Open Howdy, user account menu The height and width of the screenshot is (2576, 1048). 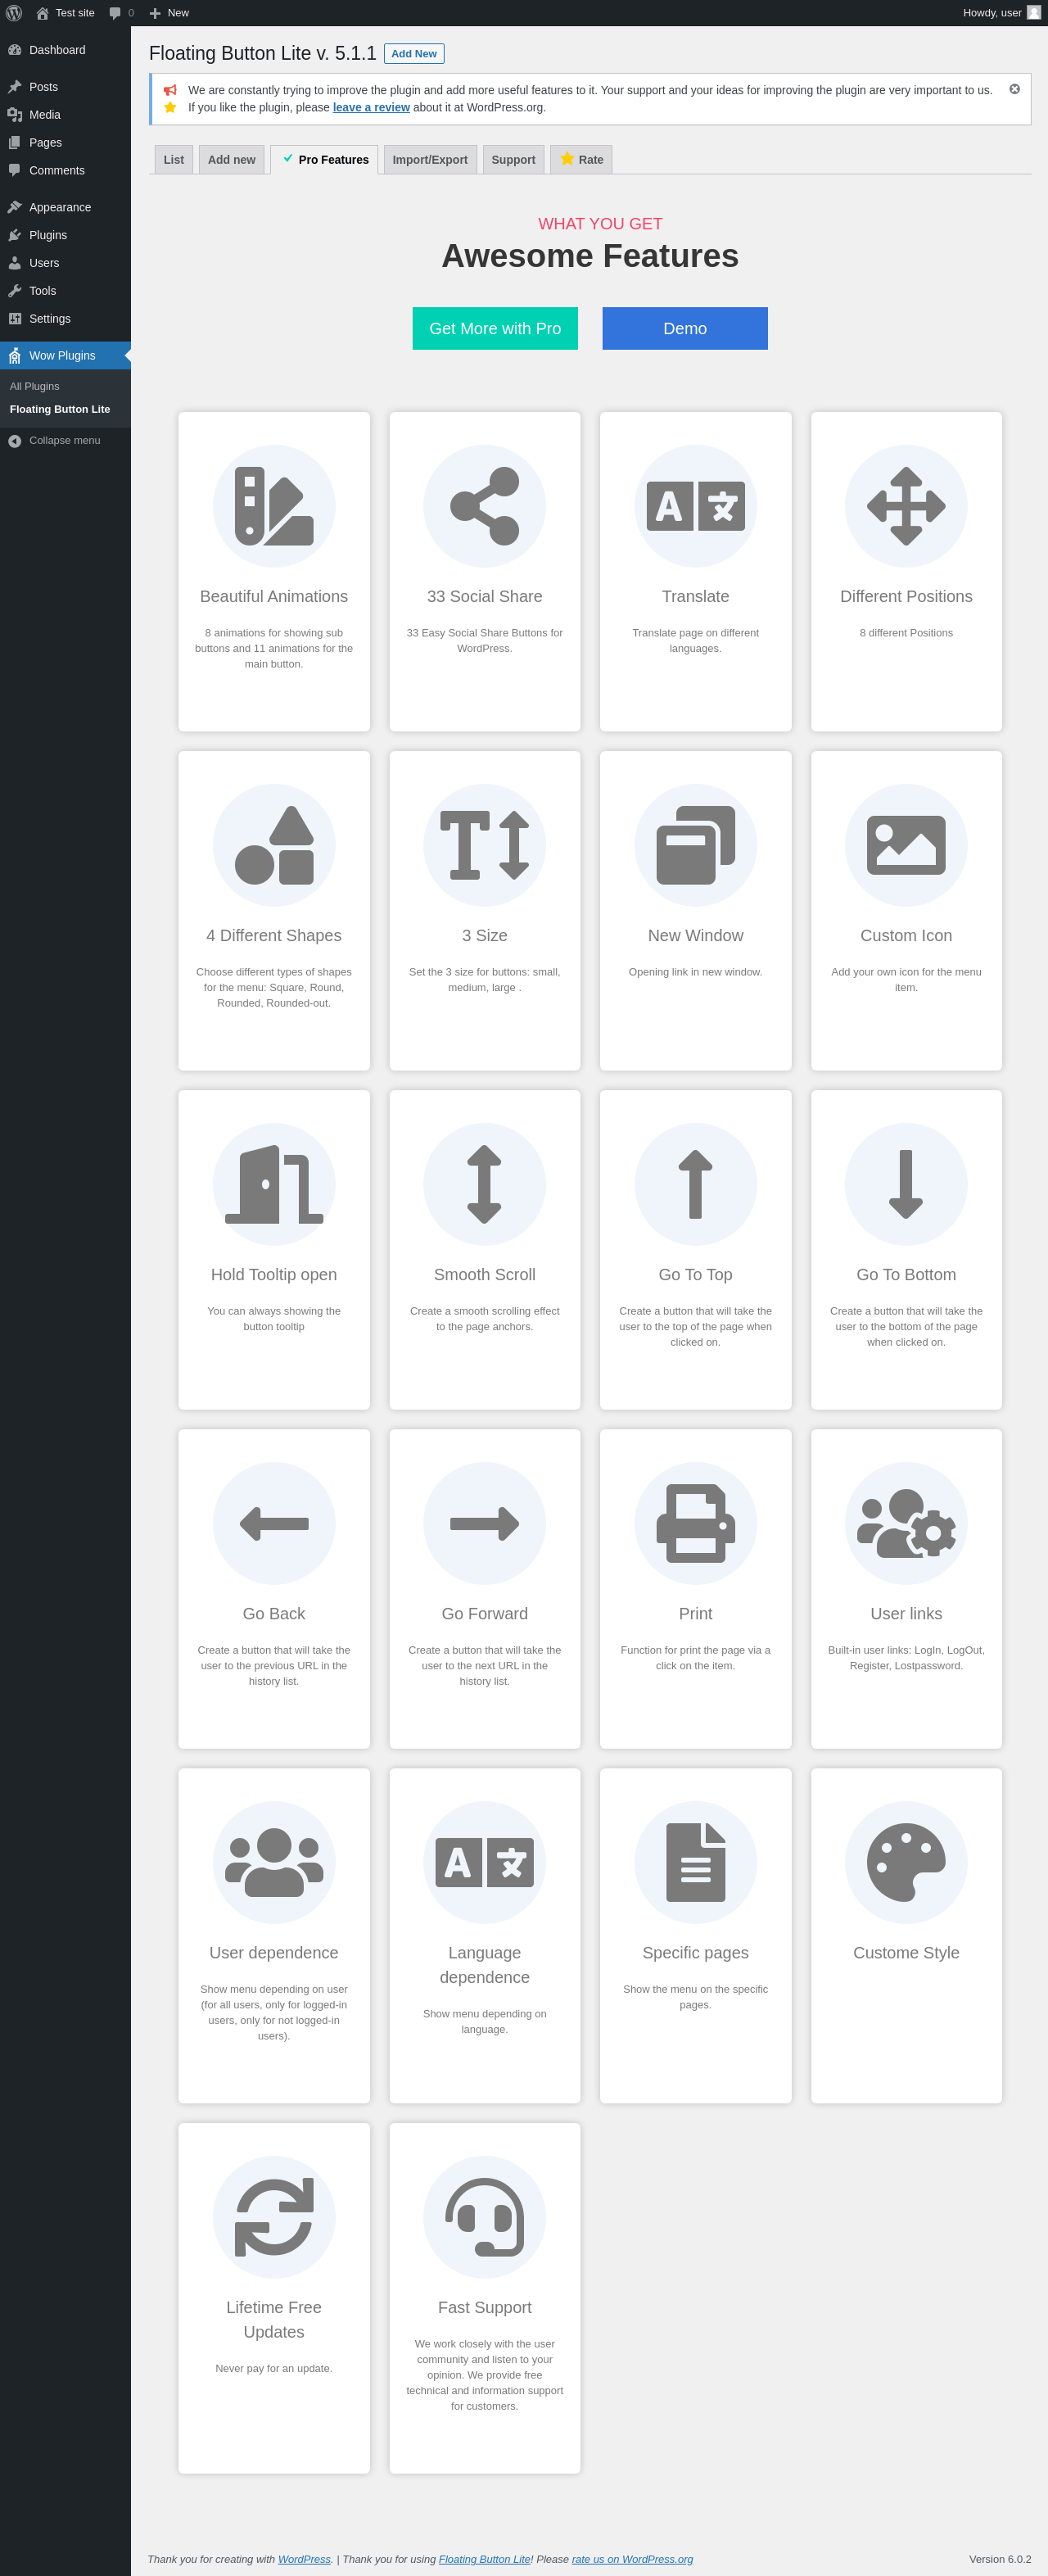1001,13
